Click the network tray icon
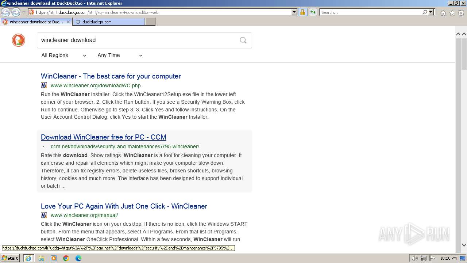 (424, 258)
